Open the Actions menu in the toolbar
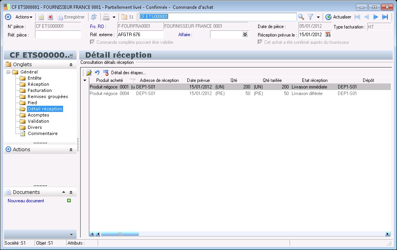This screenshot has height=250, width=397. (x=24, y=17)
